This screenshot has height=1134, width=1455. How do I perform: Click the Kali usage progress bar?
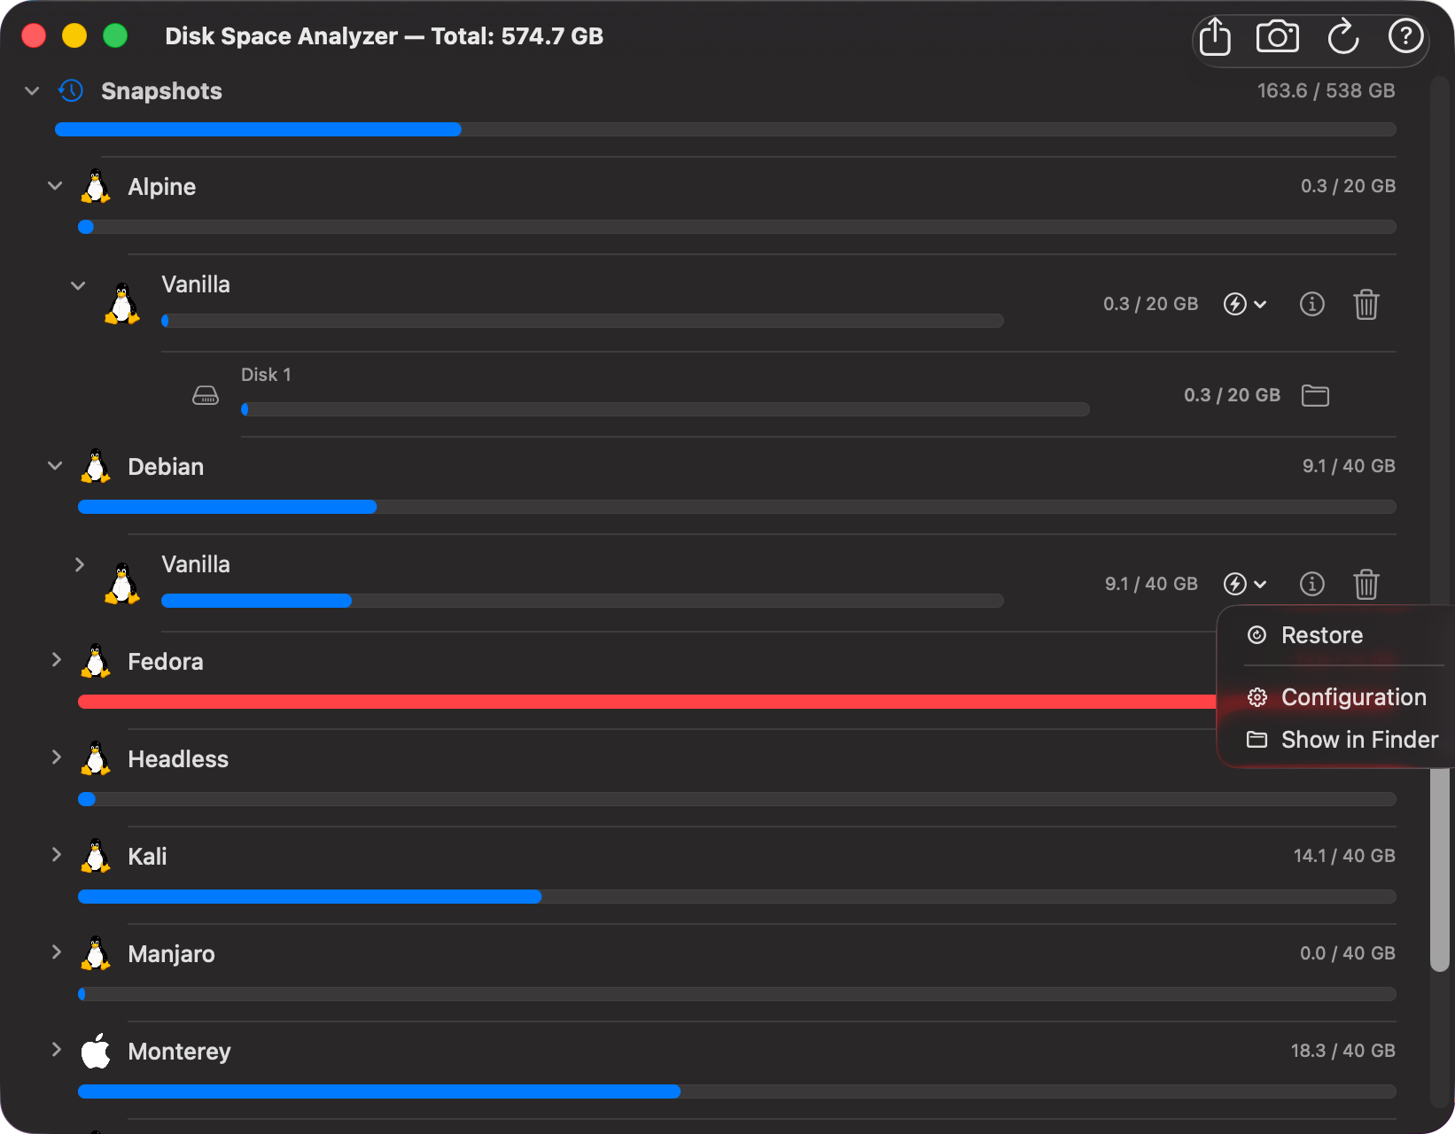[x=736, y=897]
